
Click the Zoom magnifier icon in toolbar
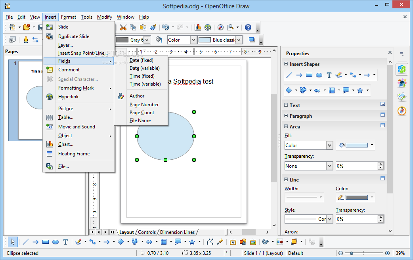pyautogui.click(x=230, y=27)
